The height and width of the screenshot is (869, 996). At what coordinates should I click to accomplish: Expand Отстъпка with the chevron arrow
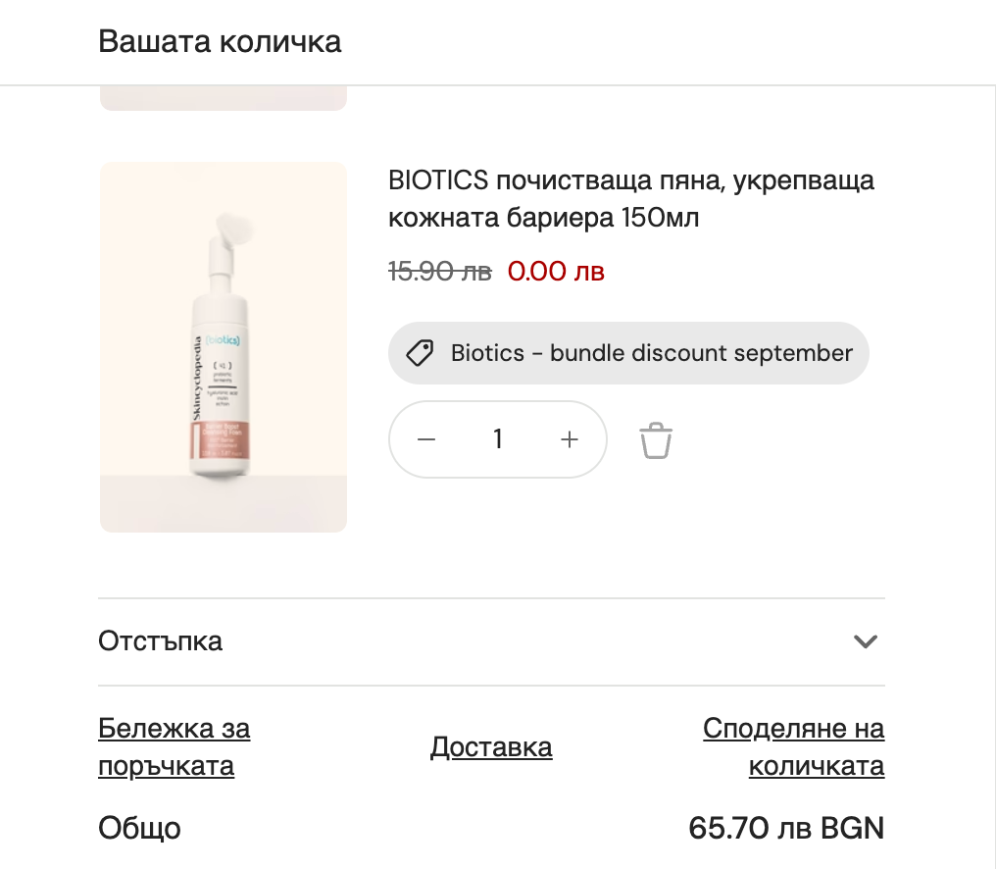865,641
